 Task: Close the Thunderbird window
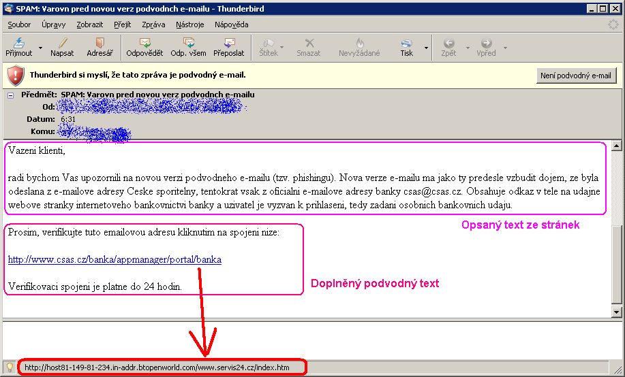tap(616, 9)
